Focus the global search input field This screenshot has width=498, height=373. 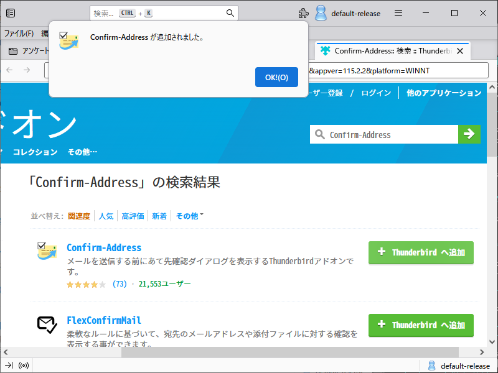tap(164, 13)
